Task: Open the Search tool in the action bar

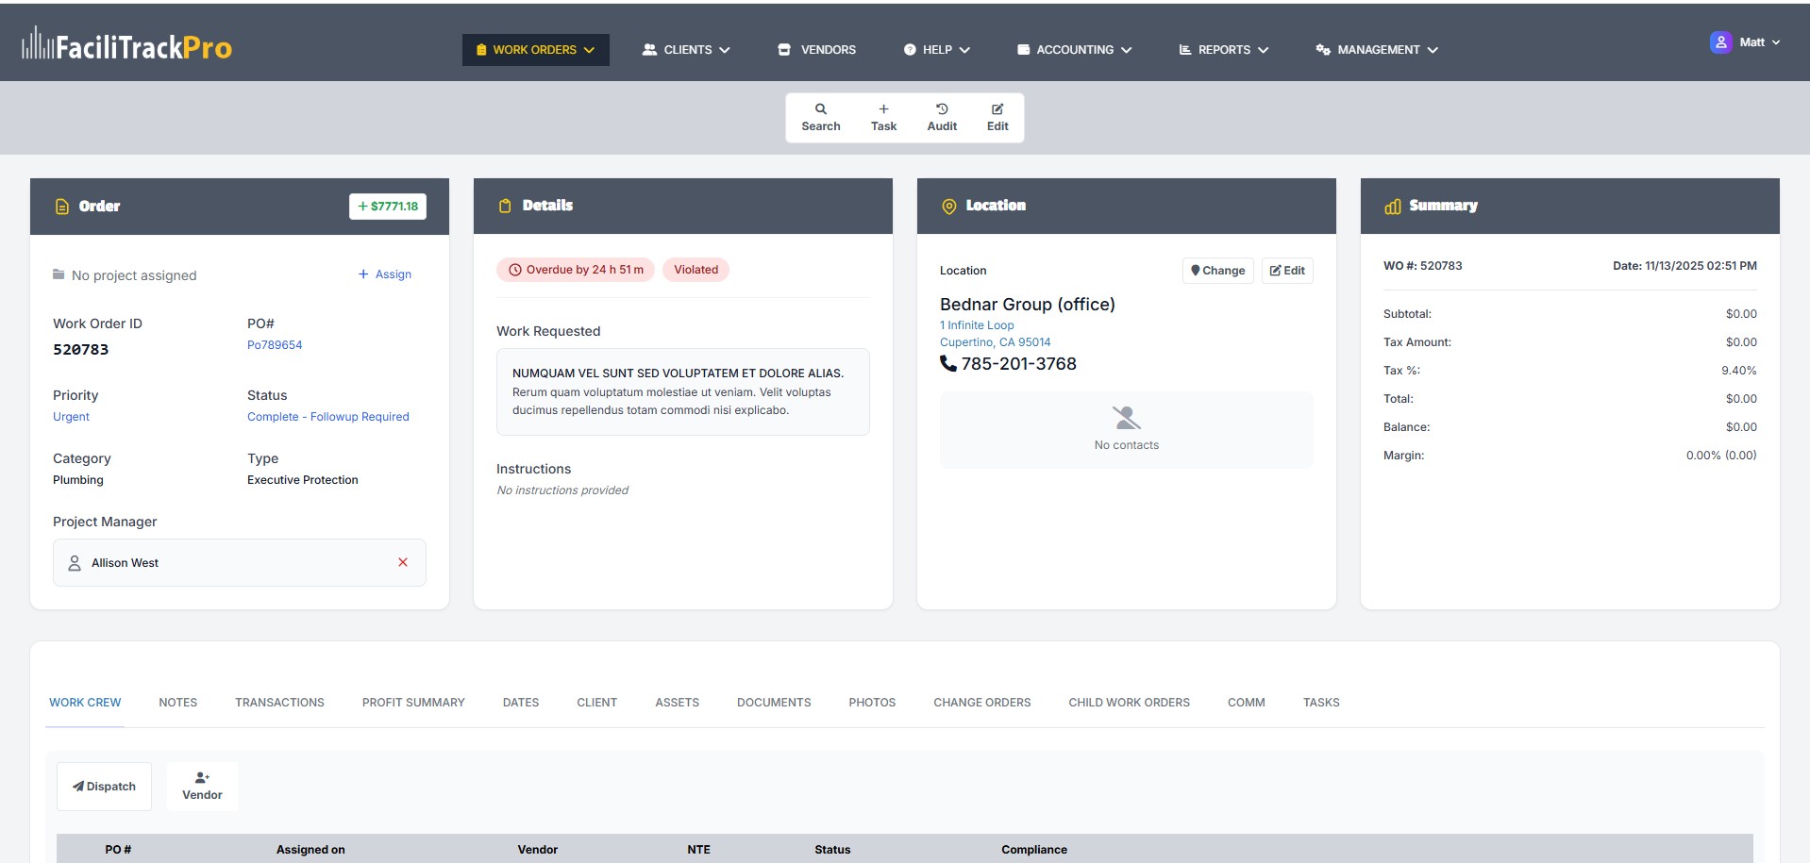Action: (820, 117)
